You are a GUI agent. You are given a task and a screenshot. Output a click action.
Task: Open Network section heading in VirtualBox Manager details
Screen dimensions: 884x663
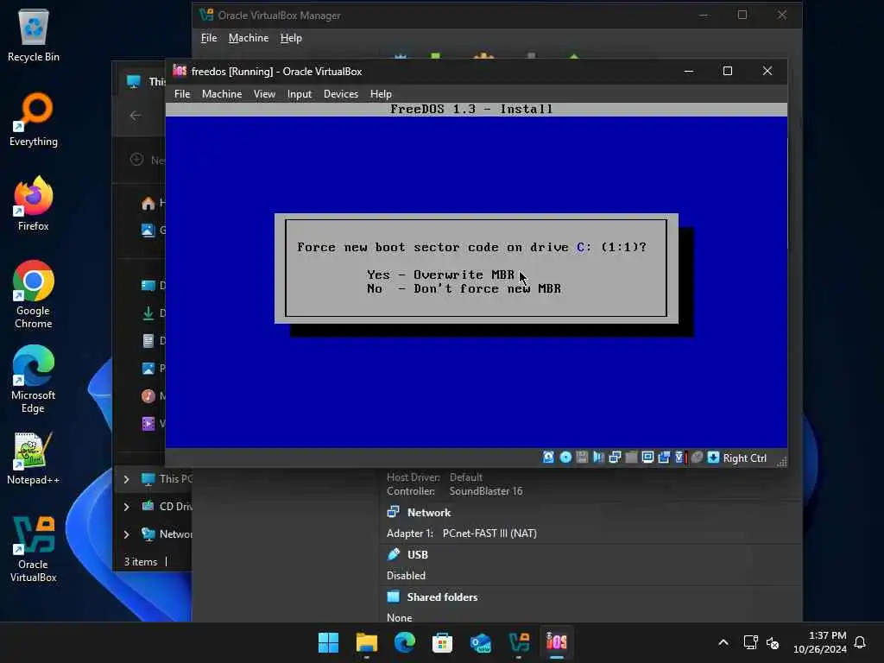(x=428, y=513)
